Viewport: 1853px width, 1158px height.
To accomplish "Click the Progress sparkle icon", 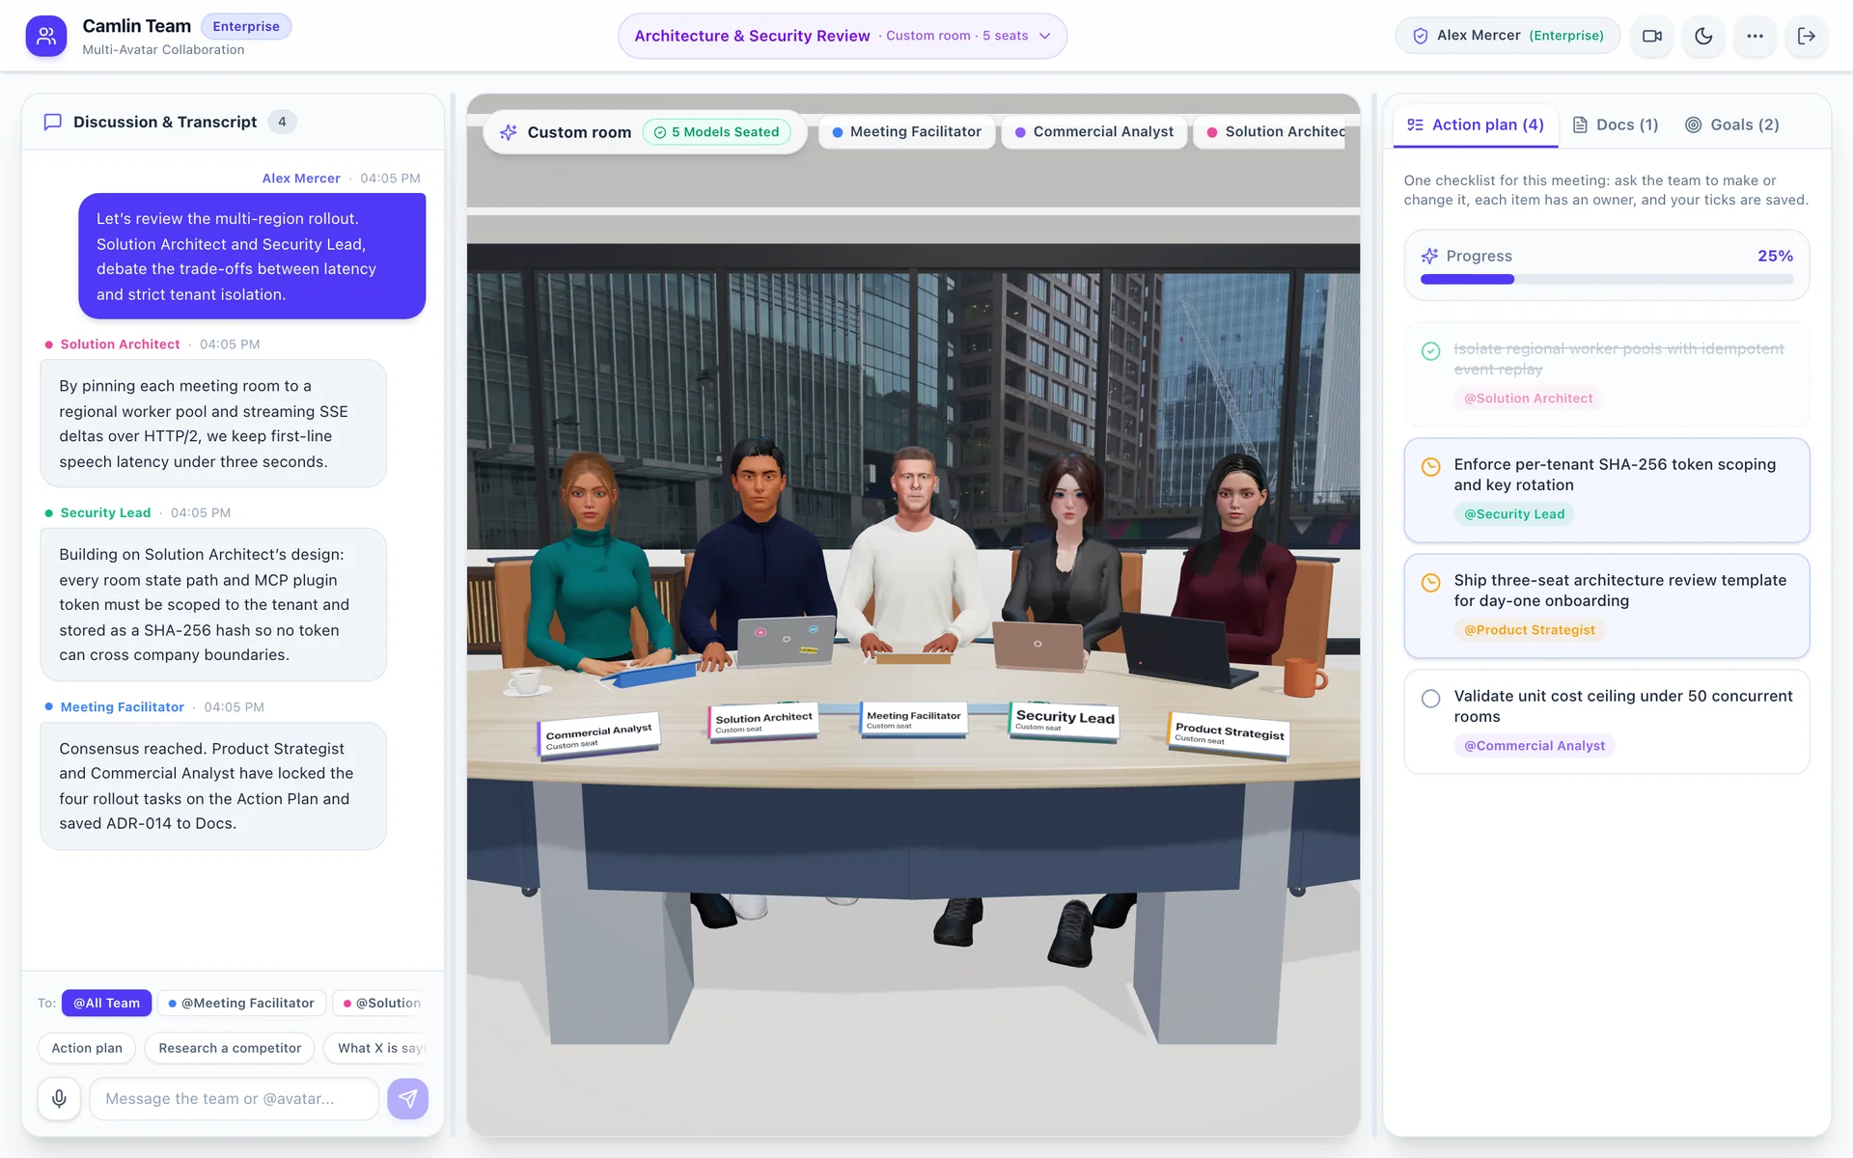I will 1429,256.
